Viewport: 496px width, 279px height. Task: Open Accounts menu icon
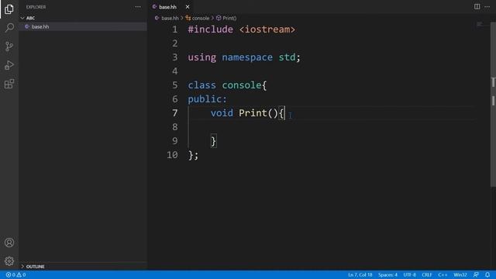click(9, 243)
